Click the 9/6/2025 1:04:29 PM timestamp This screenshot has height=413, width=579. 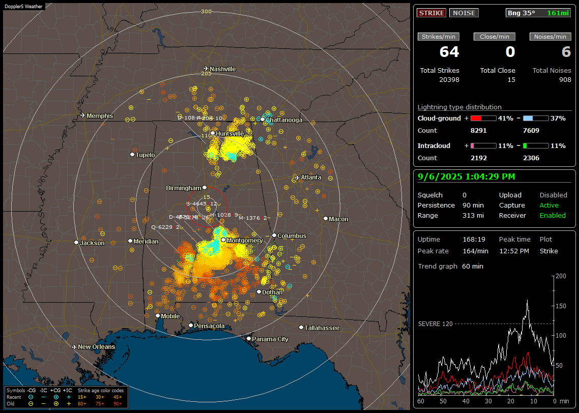pos(466,176)
